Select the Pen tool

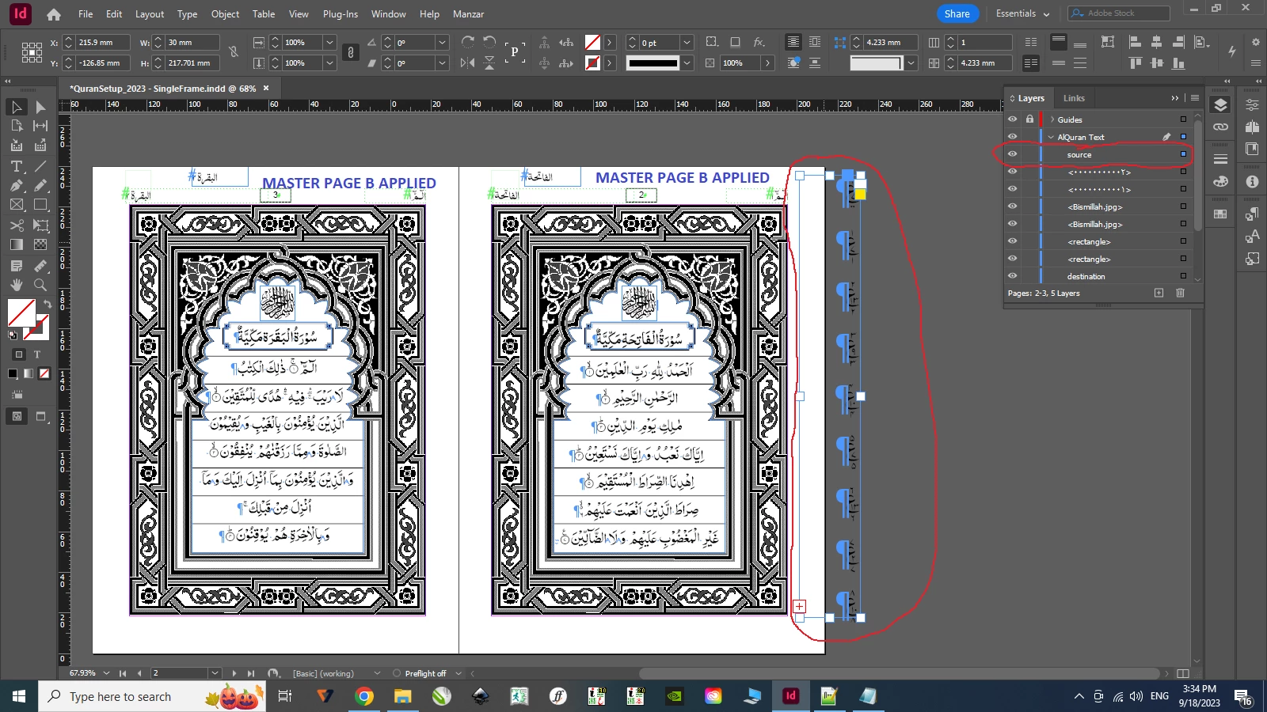pos(17,185)
